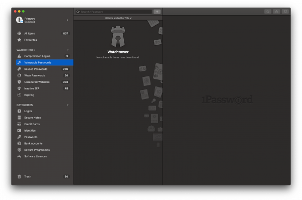Select the Reward Programmes label
Viewport: 302px width, 200px height.
click(37, 150)
